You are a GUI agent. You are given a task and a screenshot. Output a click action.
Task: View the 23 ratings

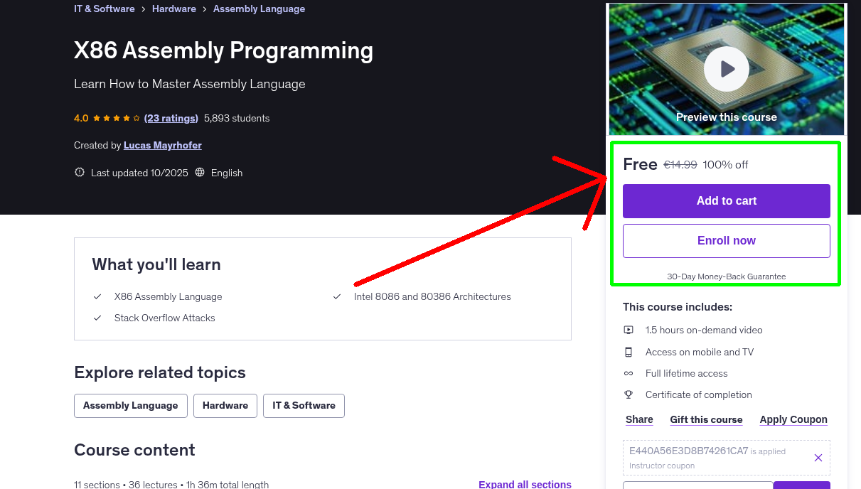coord(171,118)
